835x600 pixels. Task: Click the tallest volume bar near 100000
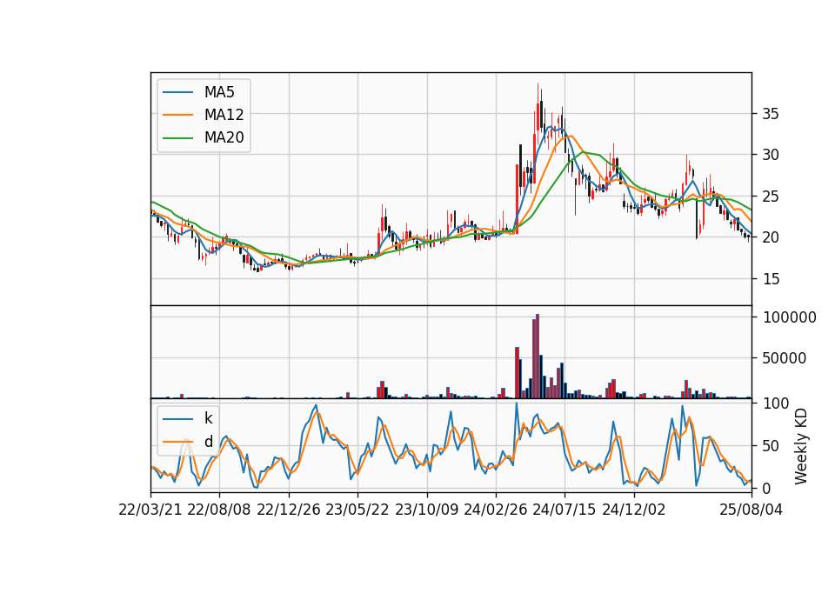538,357
